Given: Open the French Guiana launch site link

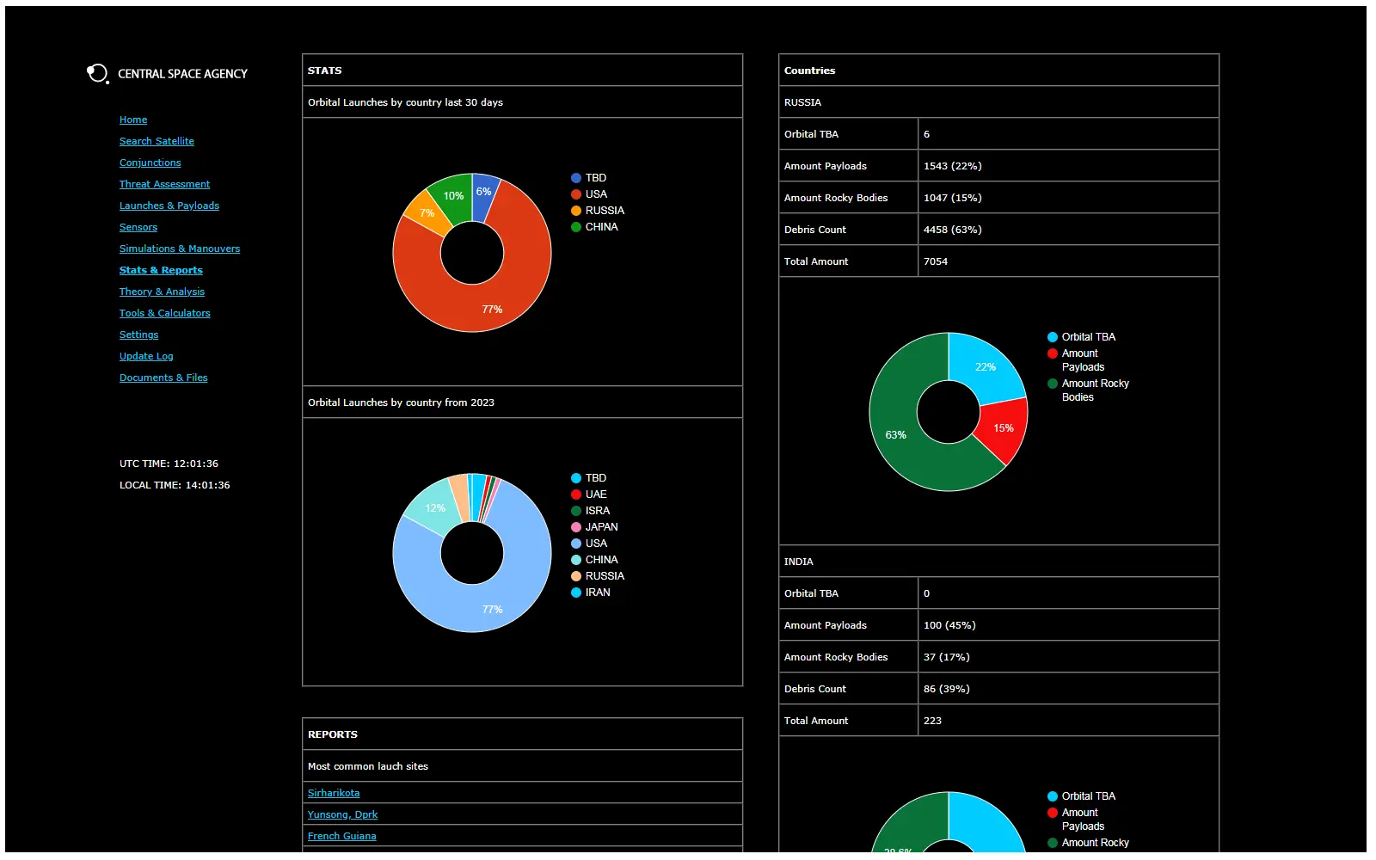Looking at the screenshot, I should point(341,835).
